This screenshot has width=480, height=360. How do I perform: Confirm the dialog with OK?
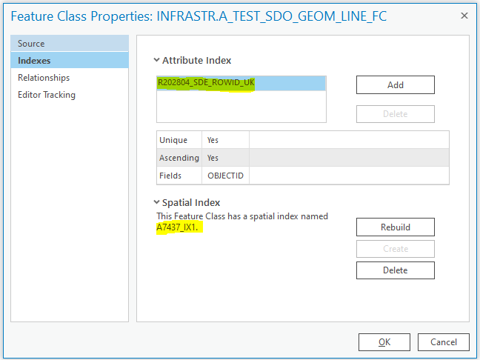pos(384,341)
